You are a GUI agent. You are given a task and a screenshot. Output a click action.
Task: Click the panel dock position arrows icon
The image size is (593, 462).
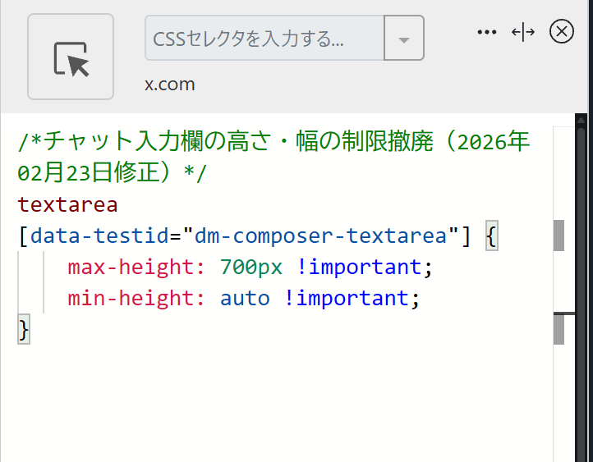tap(523, 32)
